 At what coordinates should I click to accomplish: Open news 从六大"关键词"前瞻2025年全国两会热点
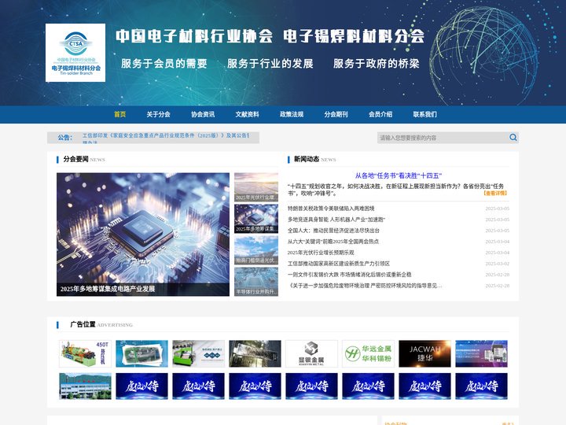pos(333,242)
